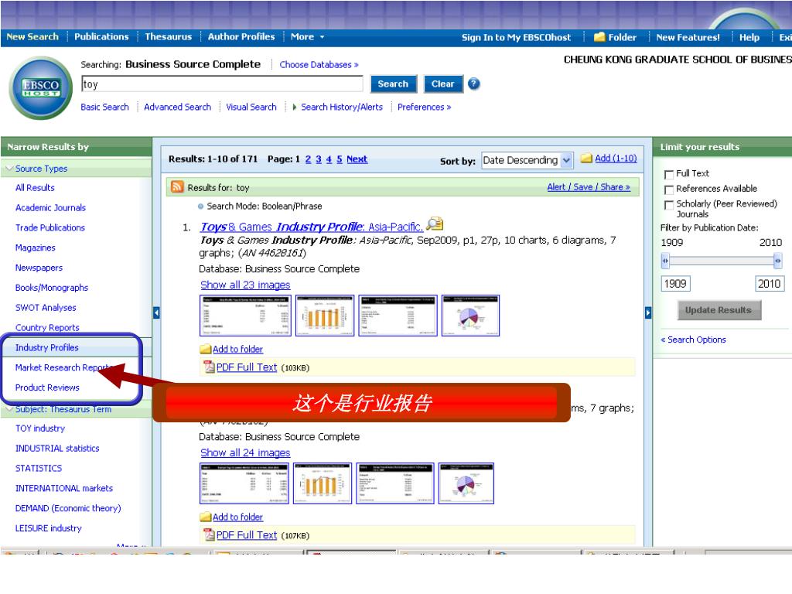The height and width of the screenshot is (594, 792).
Task: Open Toys & Games Industry Profile: Asia-Pacific
Action: (x=312, y=227)
